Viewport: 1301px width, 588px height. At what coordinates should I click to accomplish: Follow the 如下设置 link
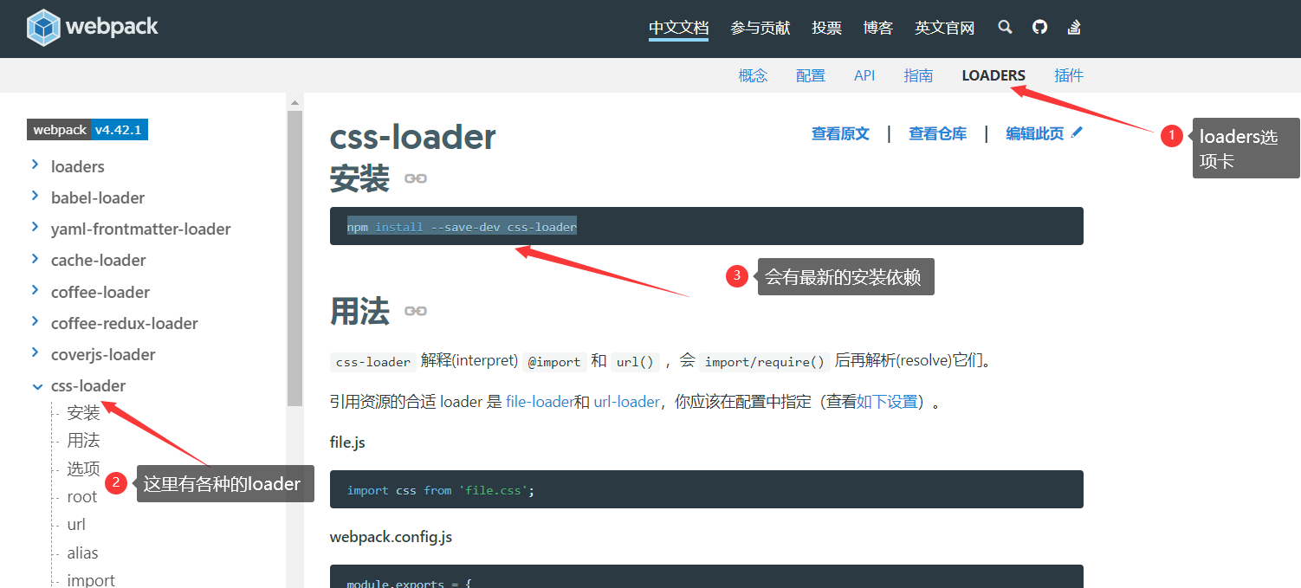click(x=887, y=402)
